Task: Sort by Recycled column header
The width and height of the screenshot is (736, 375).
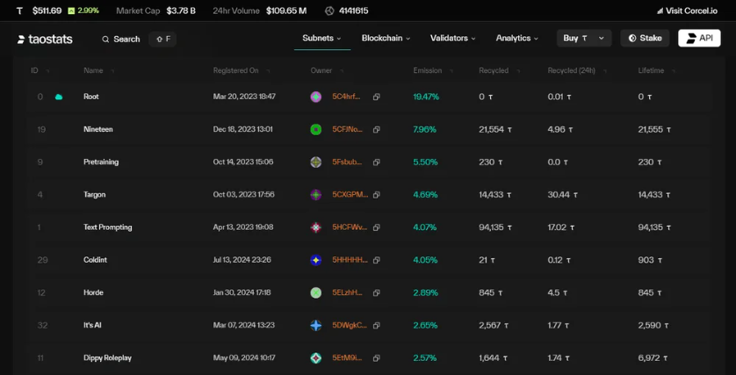Action: coord(499,70)
